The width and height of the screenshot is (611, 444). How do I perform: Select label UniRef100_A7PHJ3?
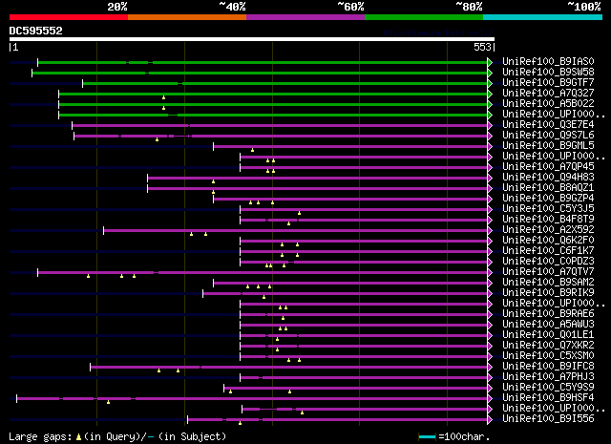pyautogui.click(x=548, y=377)
